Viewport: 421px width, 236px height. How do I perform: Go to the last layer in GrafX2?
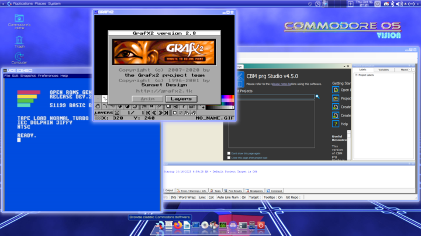tap(166, 113)
